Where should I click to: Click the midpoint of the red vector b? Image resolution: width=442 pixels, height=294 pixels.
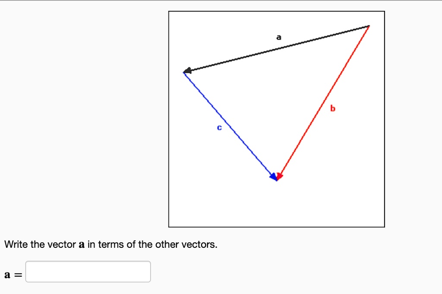click(324, 101)
